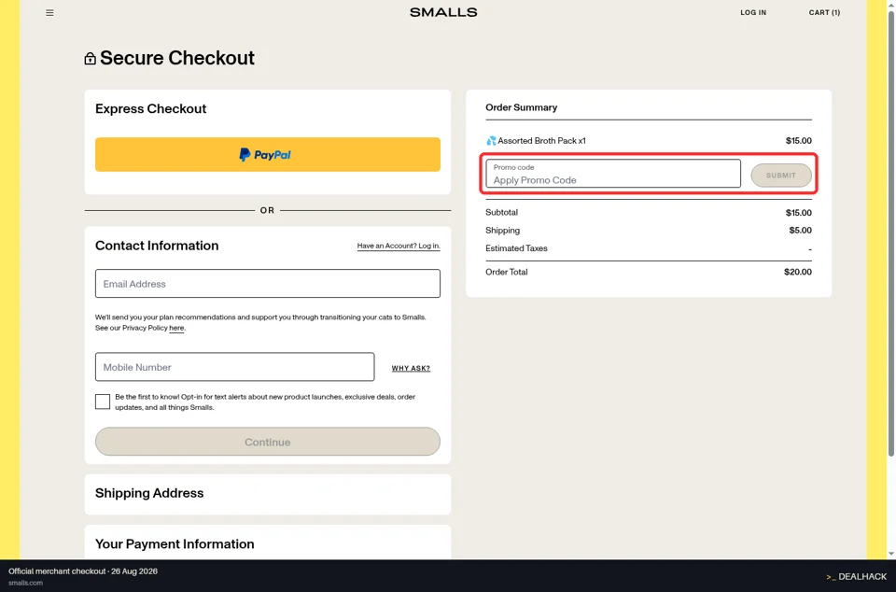Click the Assorted Broth Pack product icon
The image size is (896, 592).
point(491,141)
